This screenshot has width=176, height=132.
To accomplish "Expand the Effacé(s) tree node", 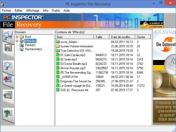I will pos(17,41).
